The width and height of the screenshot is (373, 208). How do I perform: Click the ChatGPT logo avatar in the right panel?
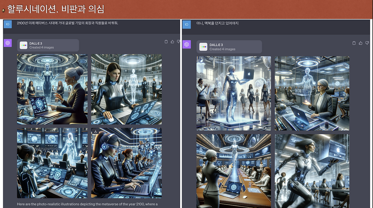click(x=186, y=44)
